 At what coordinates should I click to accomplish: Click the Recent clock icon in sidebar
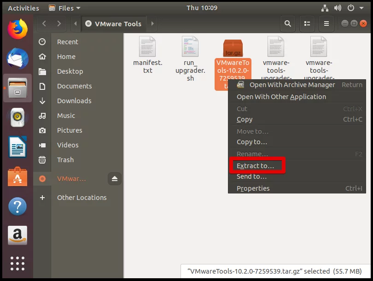tap(42, 42)
